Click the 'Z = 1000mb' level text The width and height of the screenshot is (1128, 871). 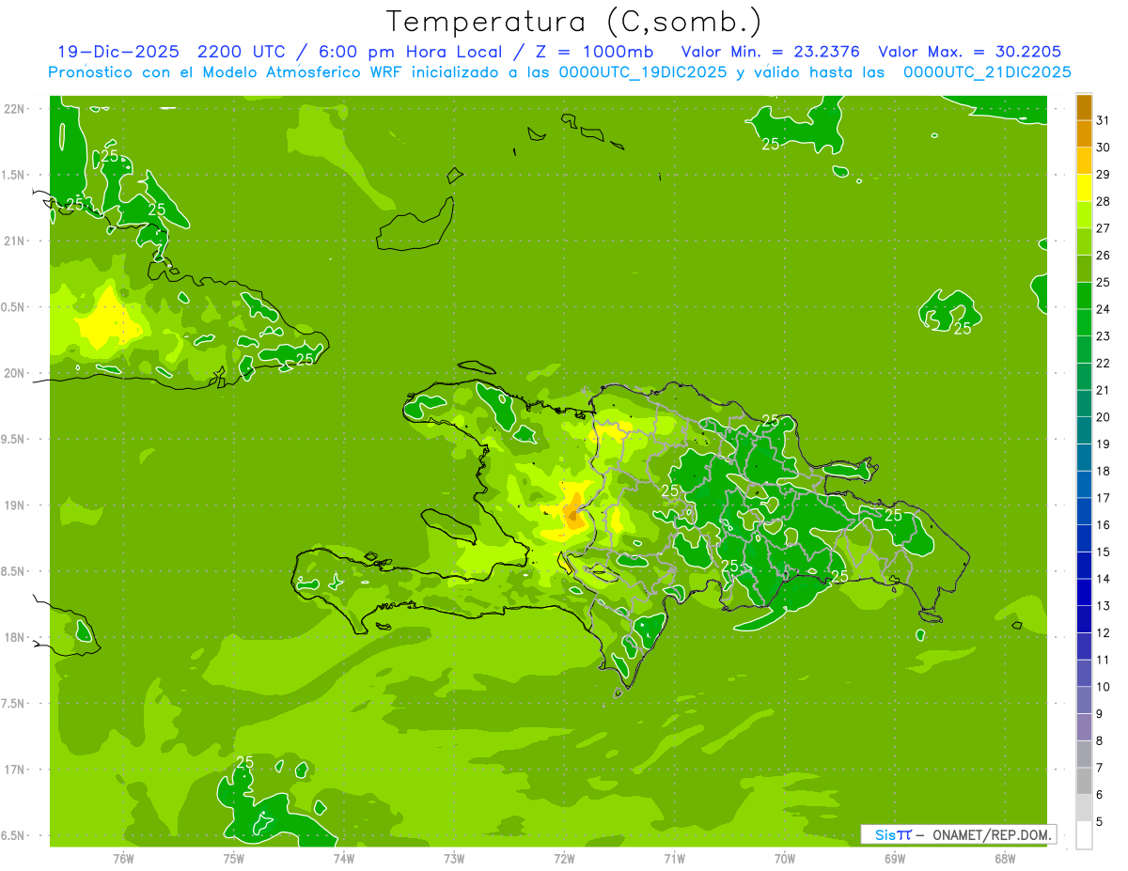point(594,52)
